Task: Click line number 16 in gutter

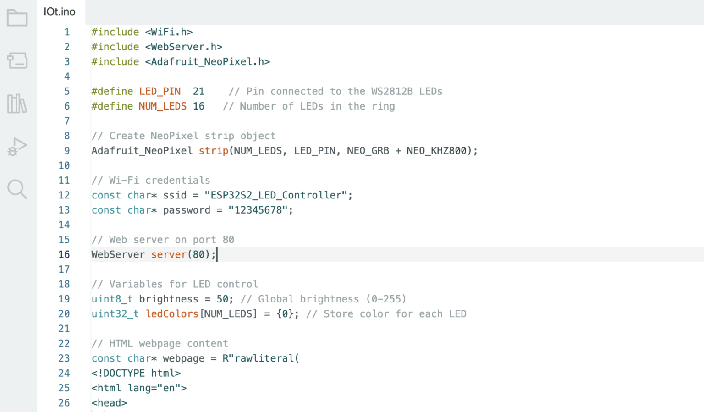Action: 64,255
